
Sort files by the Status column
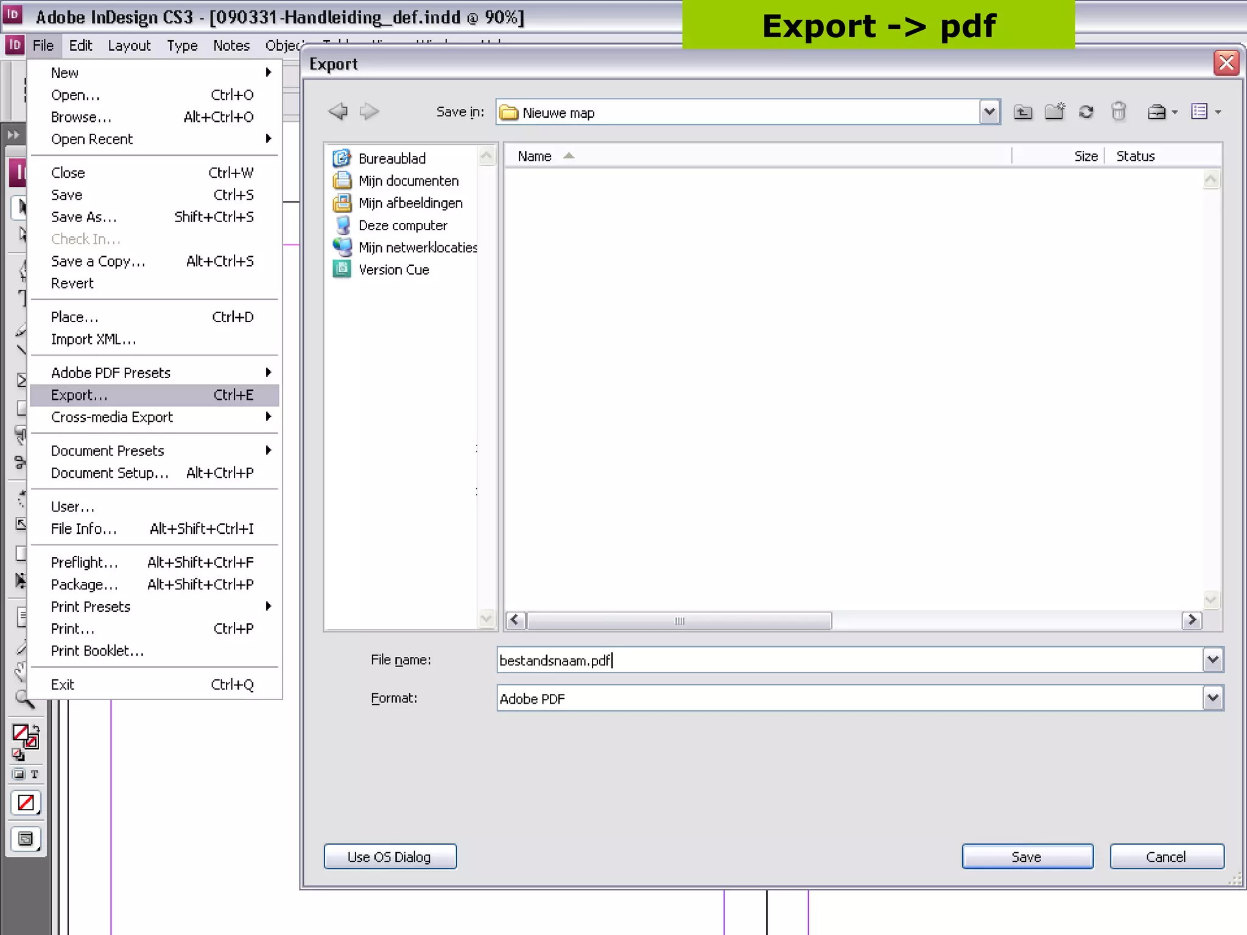pyautogui.click(x=1163, y=156)
